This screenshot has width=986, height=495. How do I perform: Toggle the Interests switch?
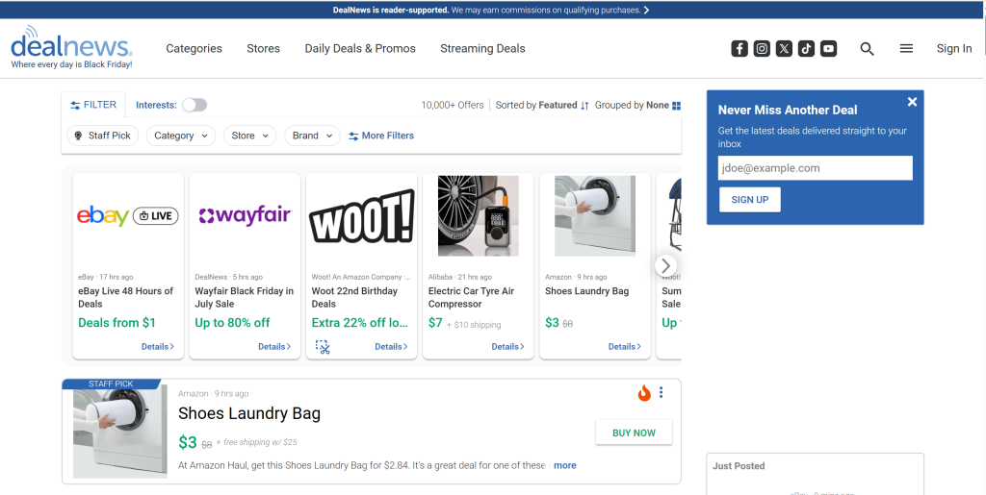195,105
